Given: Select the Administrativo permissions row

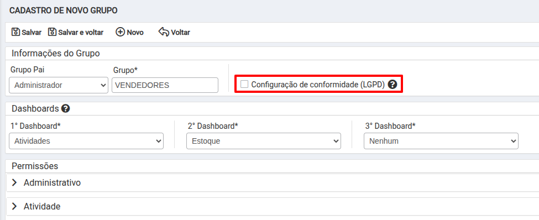Looking at the screenshot, I should (273, 182).
